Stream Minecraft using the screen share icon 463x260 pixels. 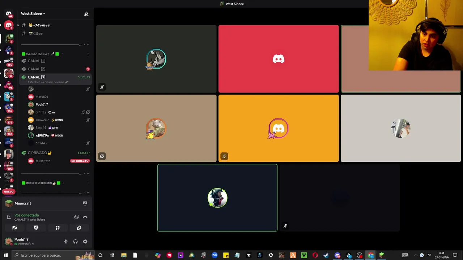(85, 203)
